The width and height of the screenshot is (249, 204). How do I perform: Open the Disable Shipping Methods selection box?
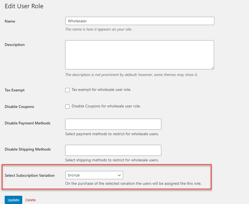[113, 150]
